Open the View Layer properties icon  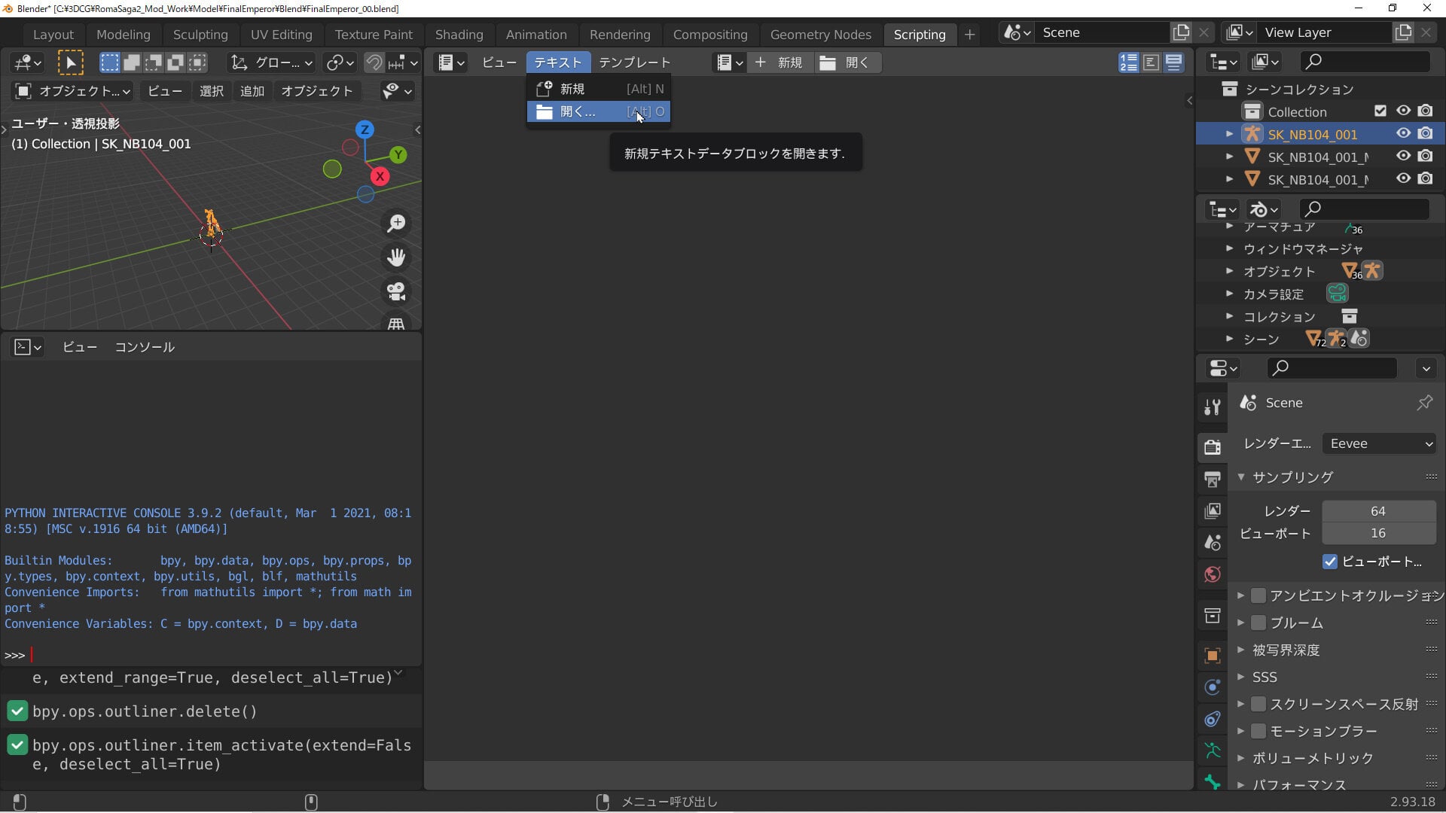tap(1212, 511)
